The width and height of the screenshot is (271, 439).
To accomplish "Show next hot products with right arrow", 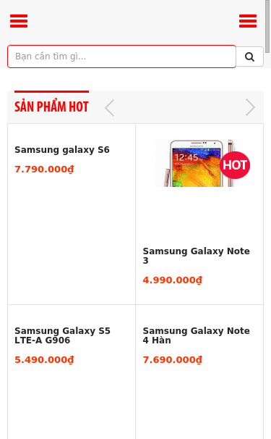I will (x=250, y=107).
